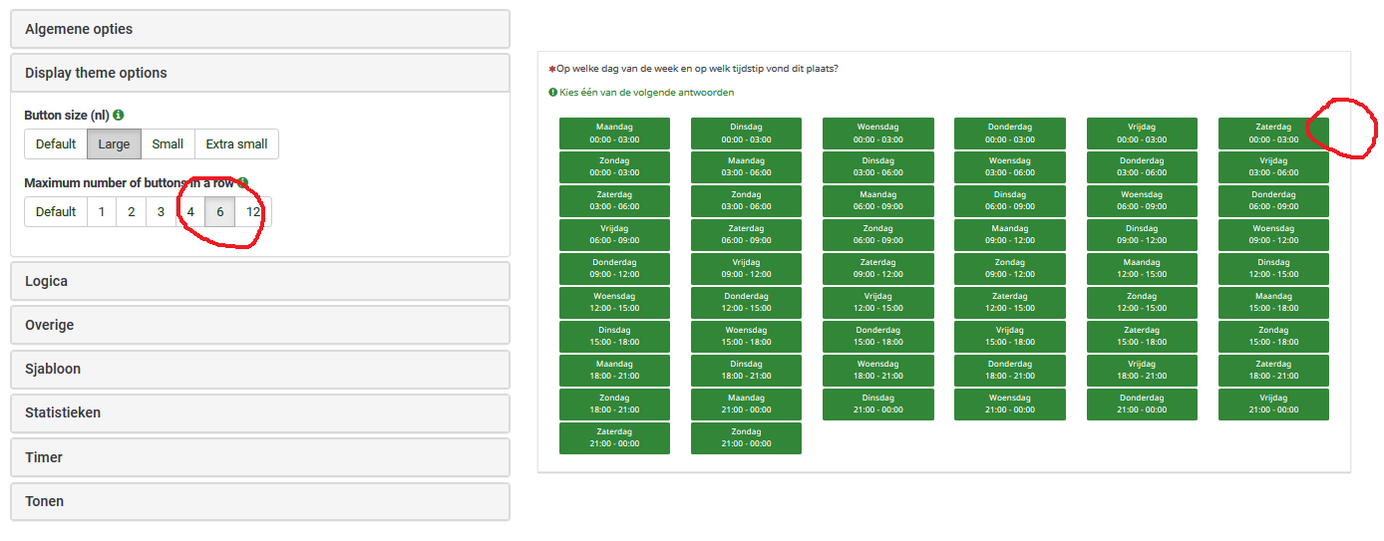The image size is (1384, 541).
Task: Choose 6 as maximum buttons in a row
Action: pos(219,212)
